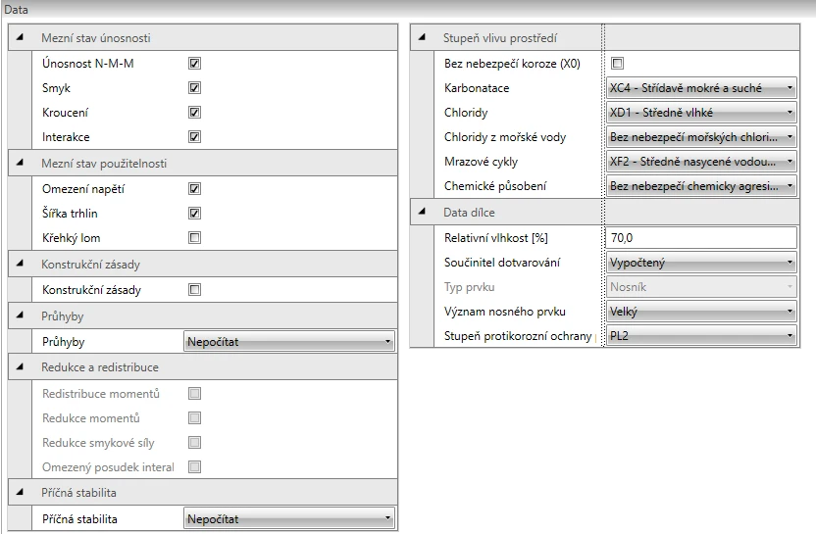Collapse the Mezní stav únosnosti section

(20, 37)
